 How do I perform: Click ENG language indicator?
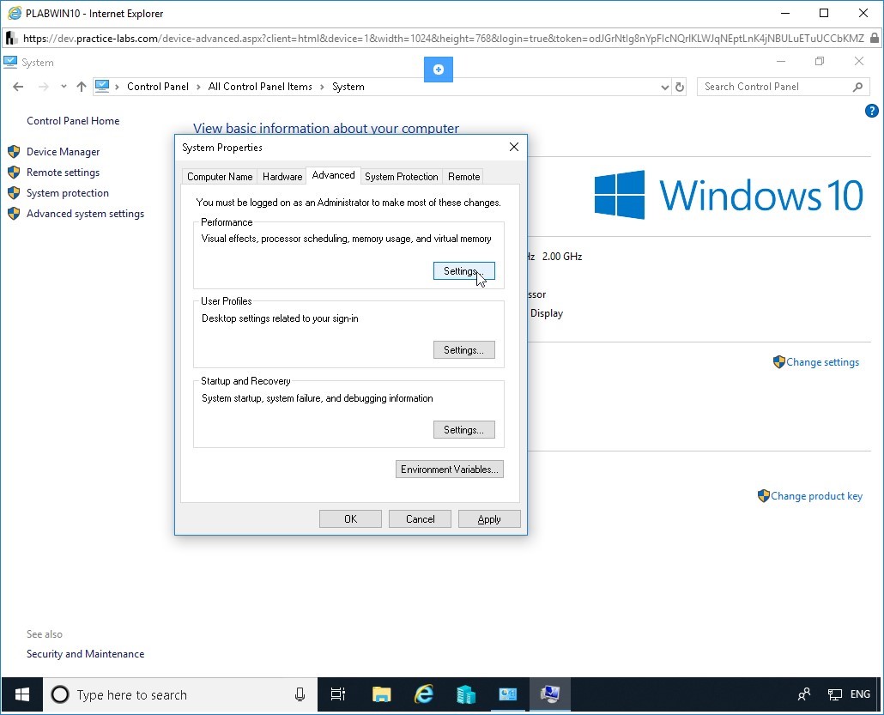point(860,694)
